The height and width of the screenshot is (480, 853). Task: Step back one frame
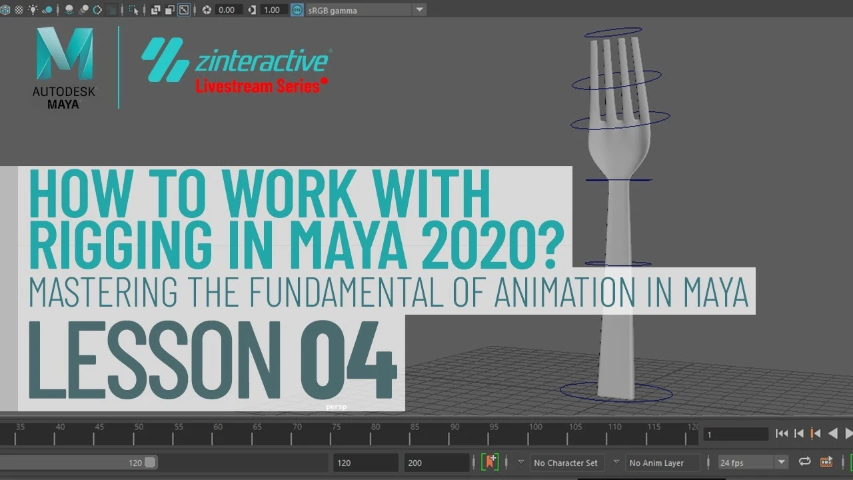[x=798, y=433]
